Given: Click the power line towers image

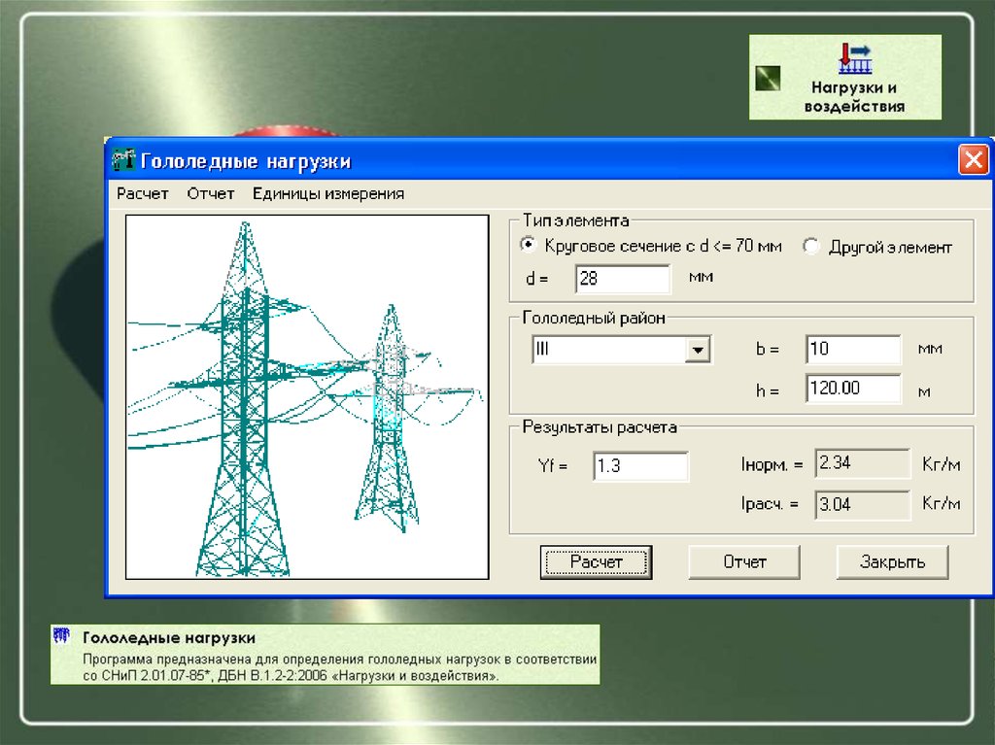Looking at the screenshot, I should coord(307,396).
